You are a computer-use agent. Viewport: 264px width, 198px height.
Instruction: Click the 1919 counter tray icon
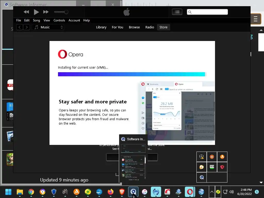pos(212,167)
